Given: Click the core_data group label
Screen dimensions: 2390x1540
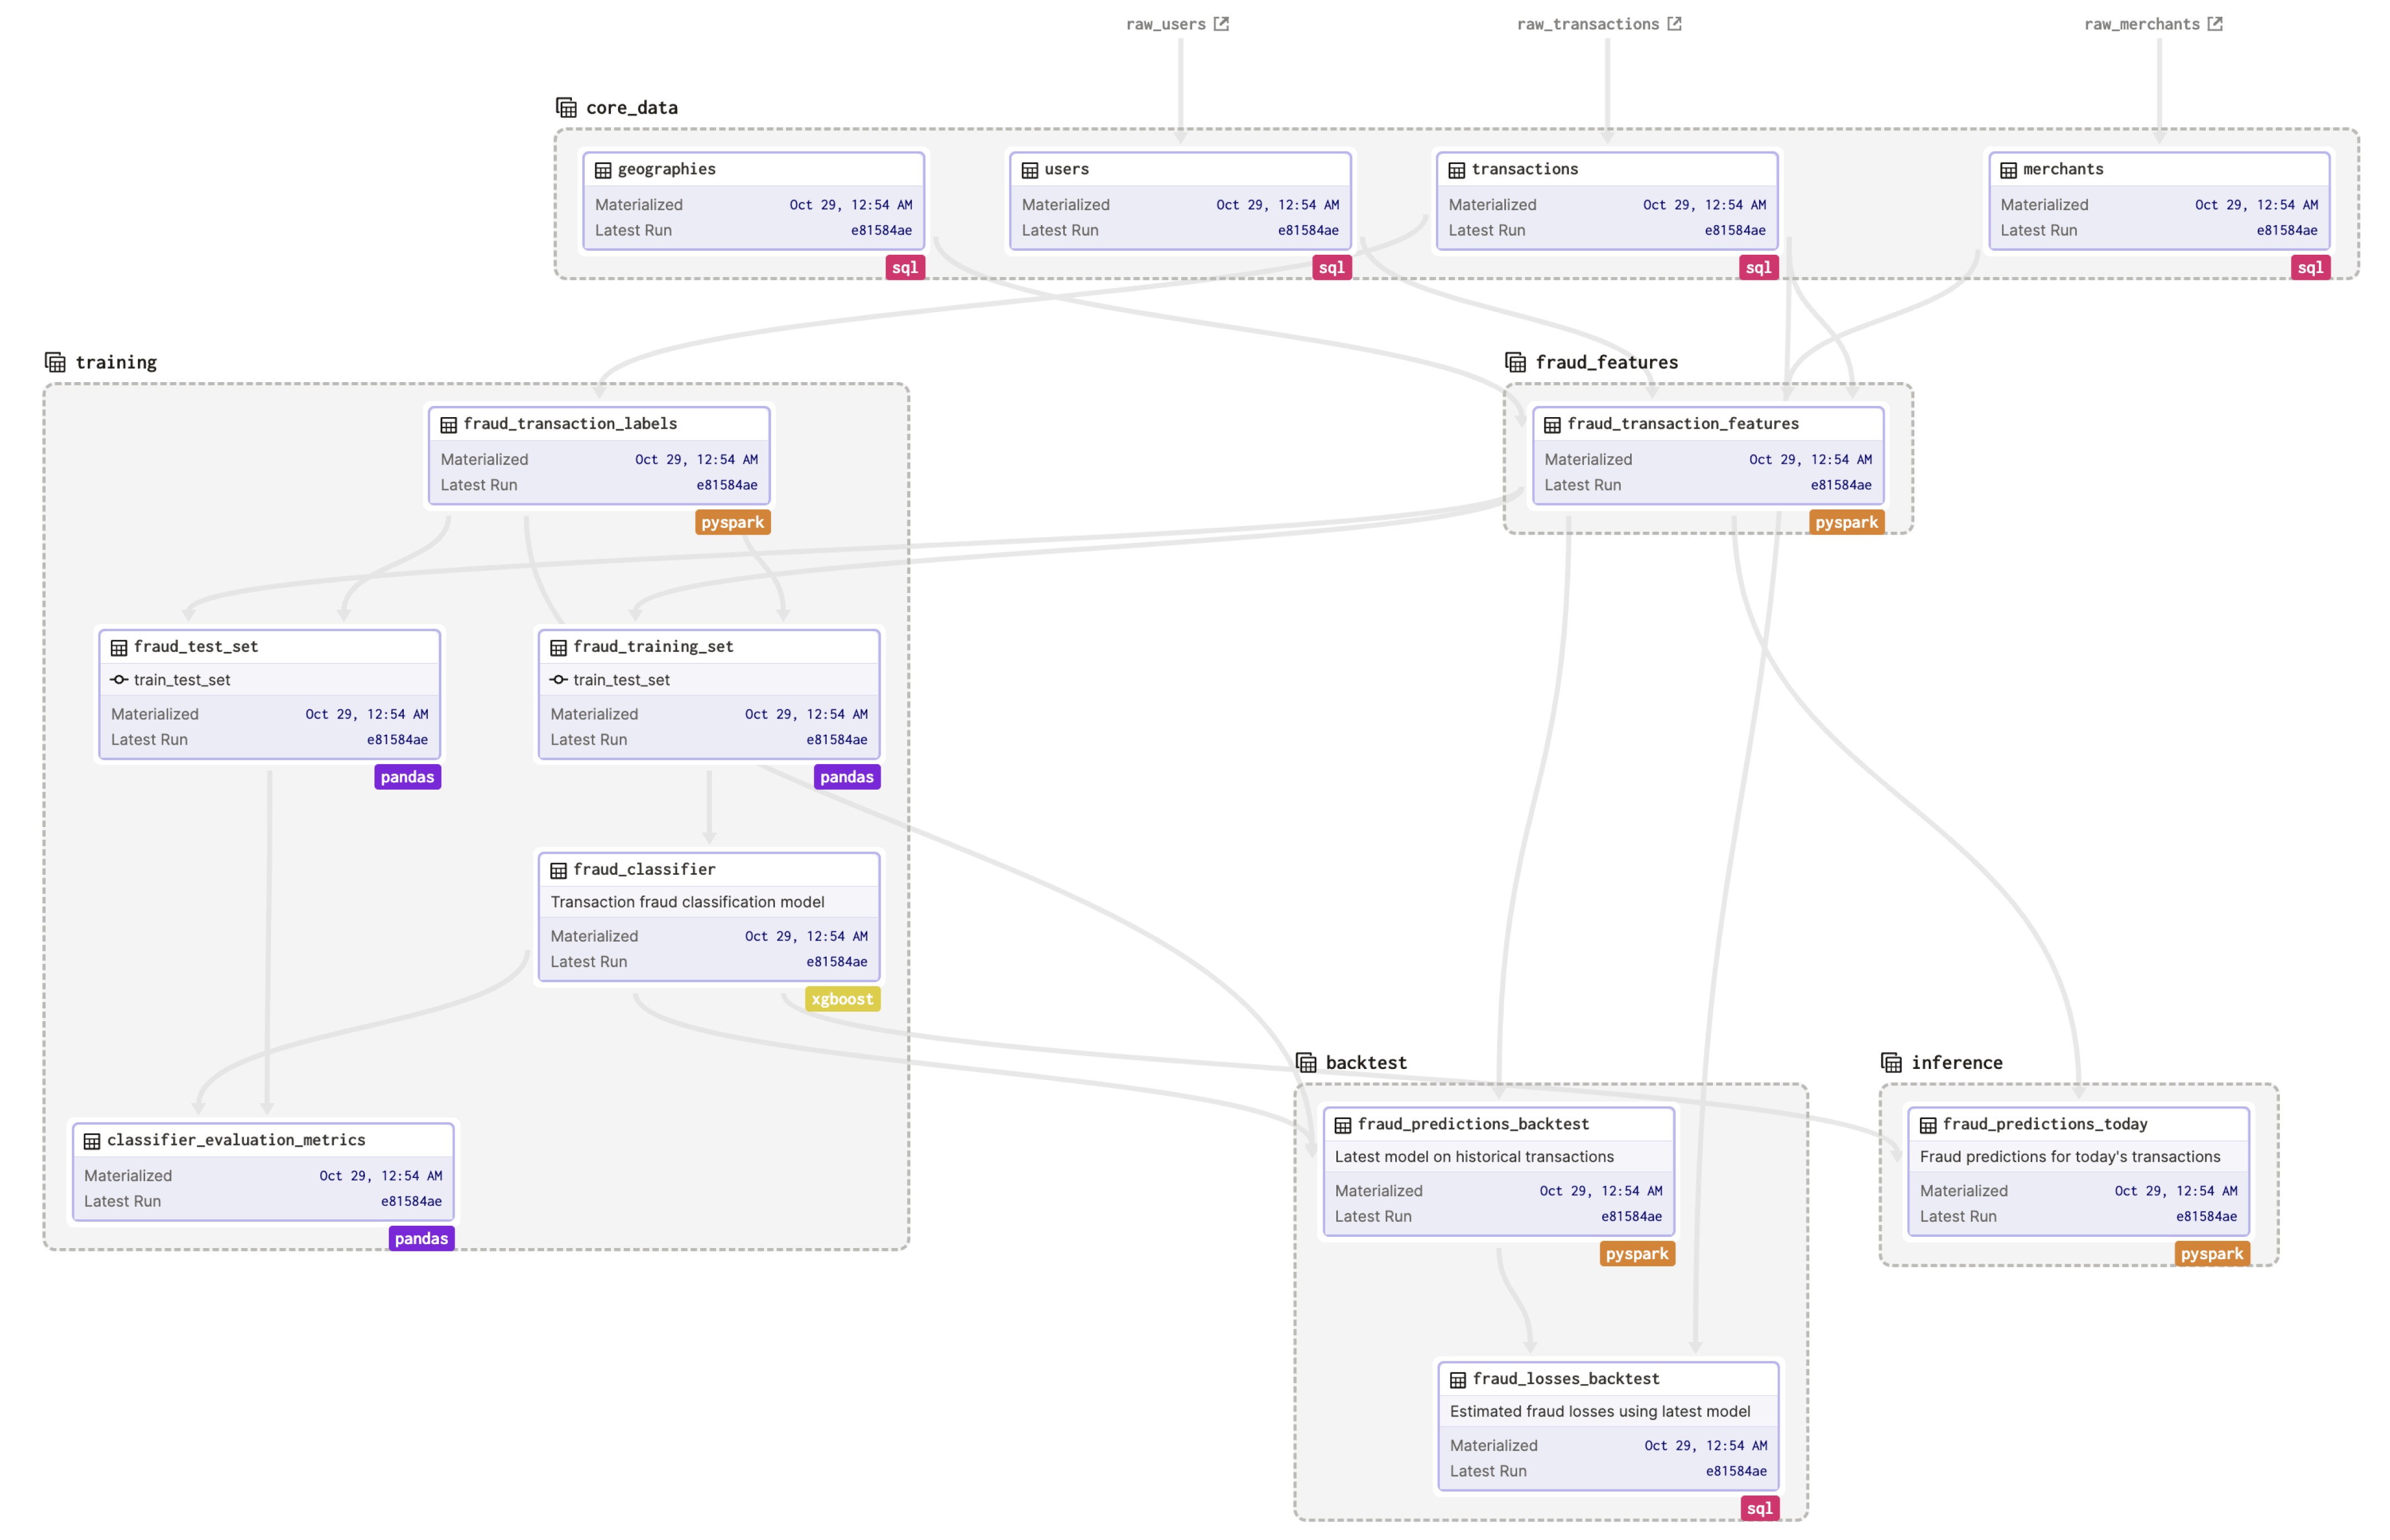Looking at the screenshot, I should (x=632, y=107).
